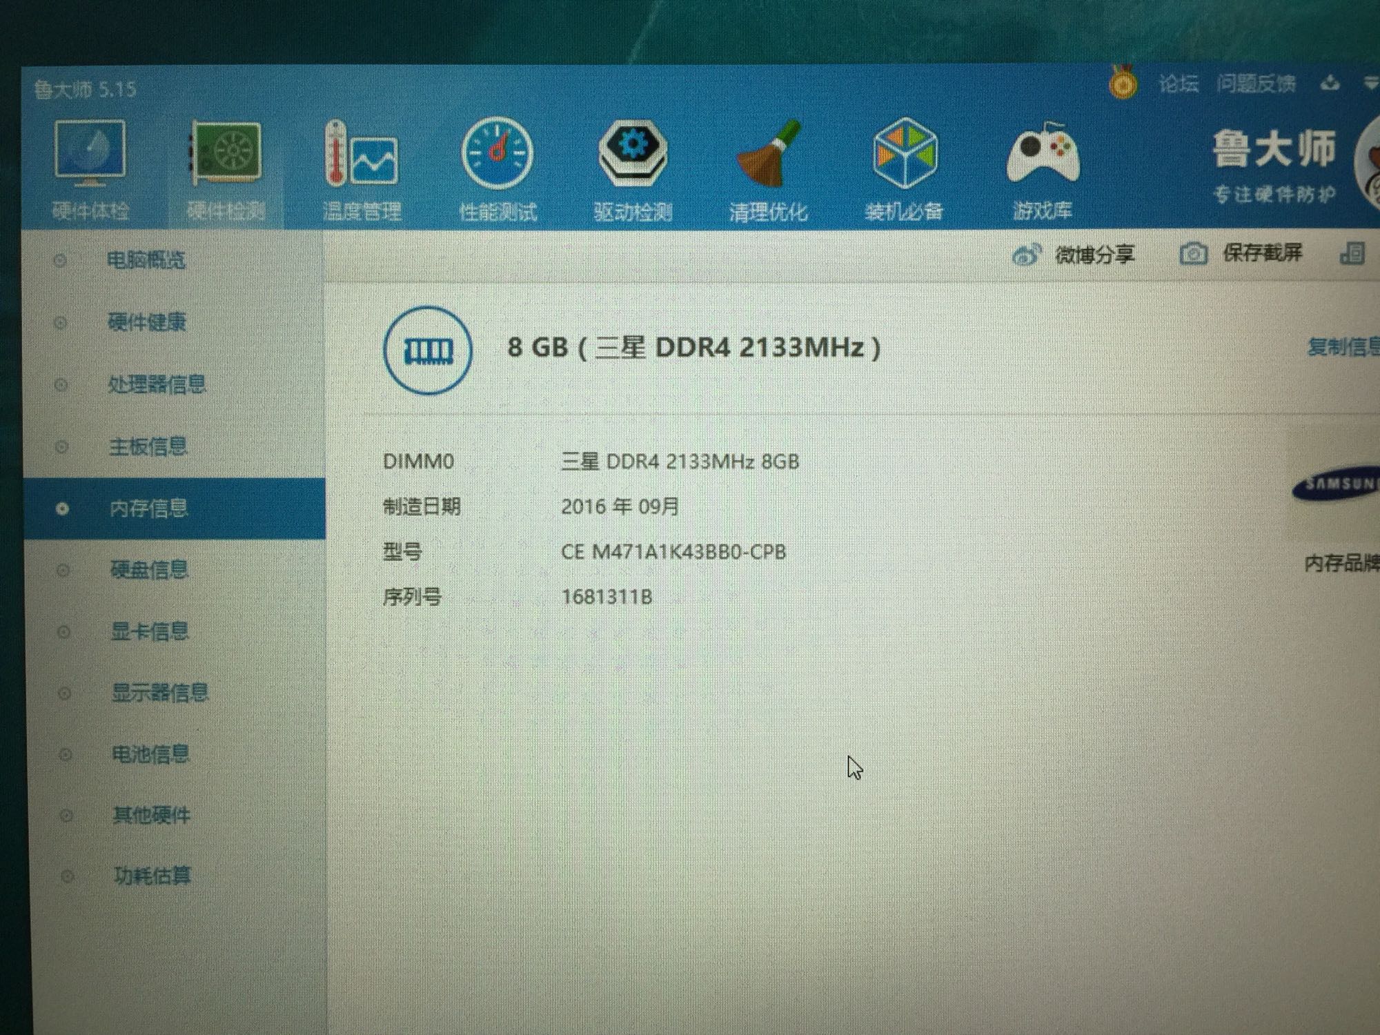Click the gold medal icon in title bar
The height and width of the screenshot is (1035, 1380).
pos(1123,82)
